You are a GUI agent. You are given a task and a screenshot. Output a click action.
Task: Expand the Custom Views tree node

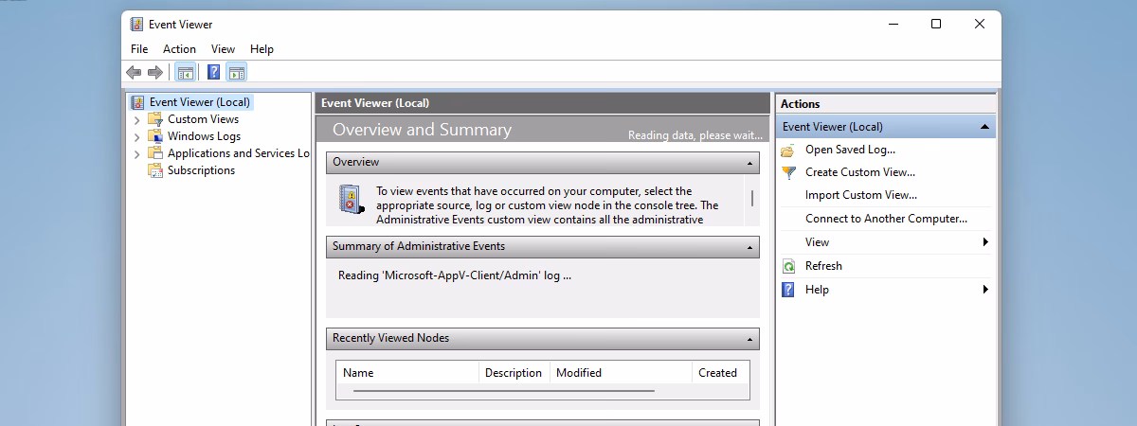click(x=136, y=120)
